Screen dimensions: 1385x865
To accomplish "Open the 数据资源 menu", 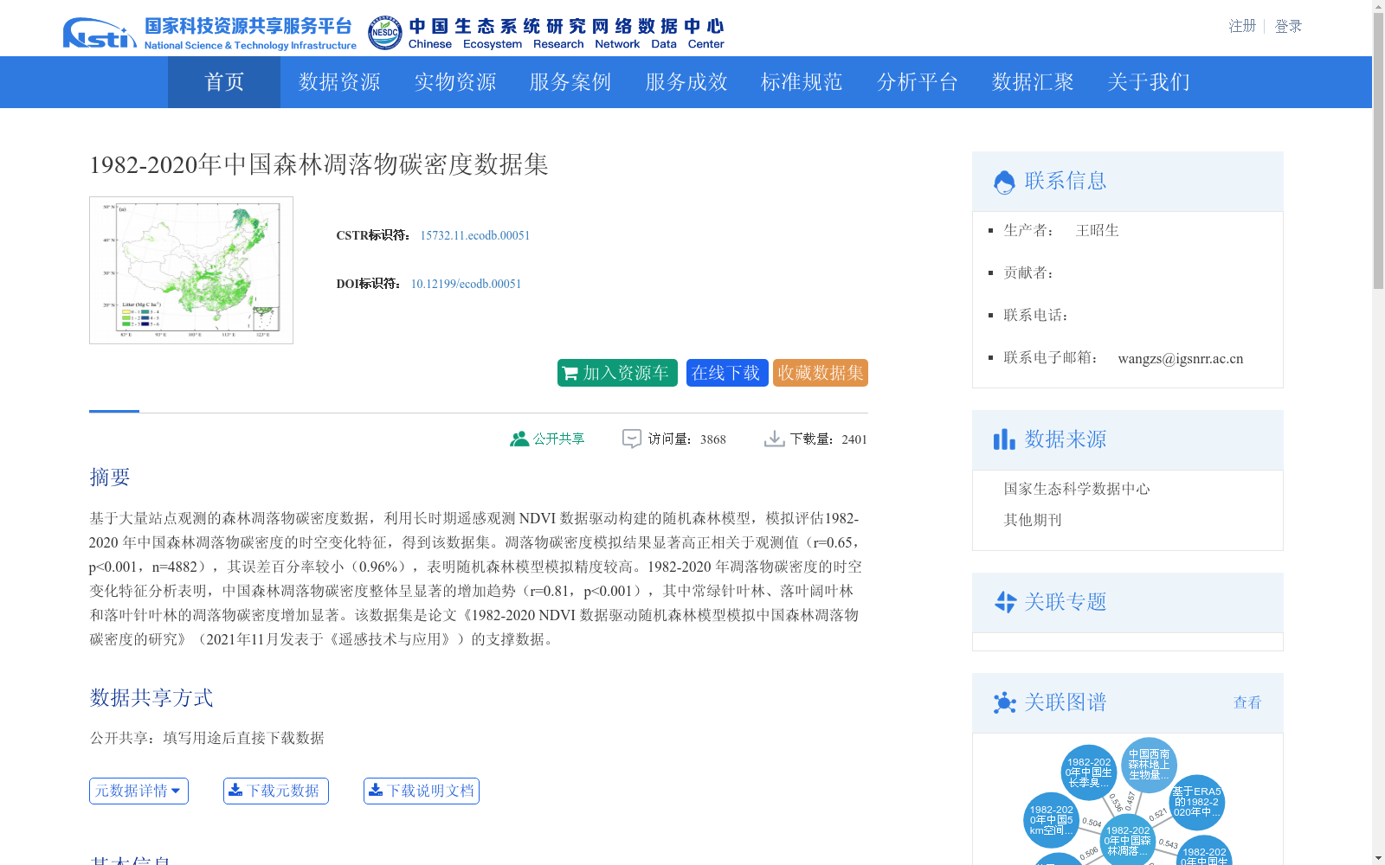I will click(x=339, y=82).
